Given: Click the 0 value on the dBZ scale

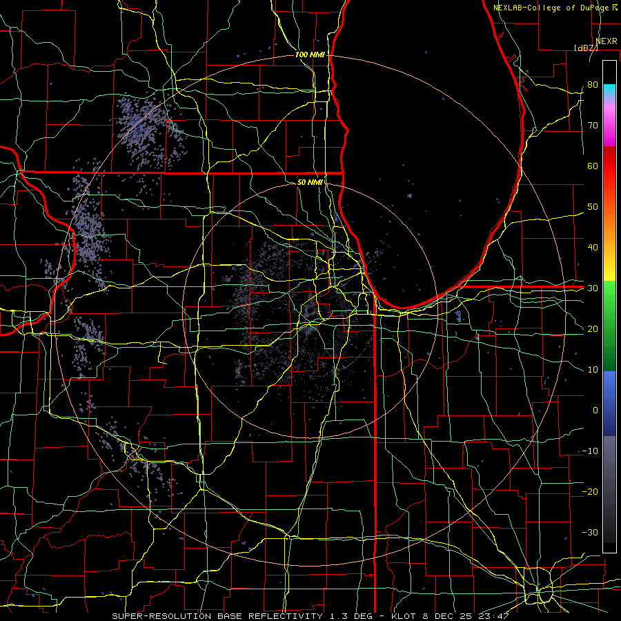Looking at the screenshot, I should point(595,411).
